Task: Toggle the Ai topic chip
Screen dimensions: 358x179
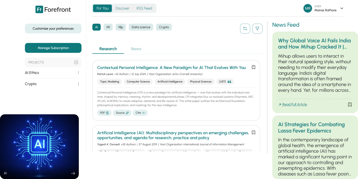Action: pos(96,27)
